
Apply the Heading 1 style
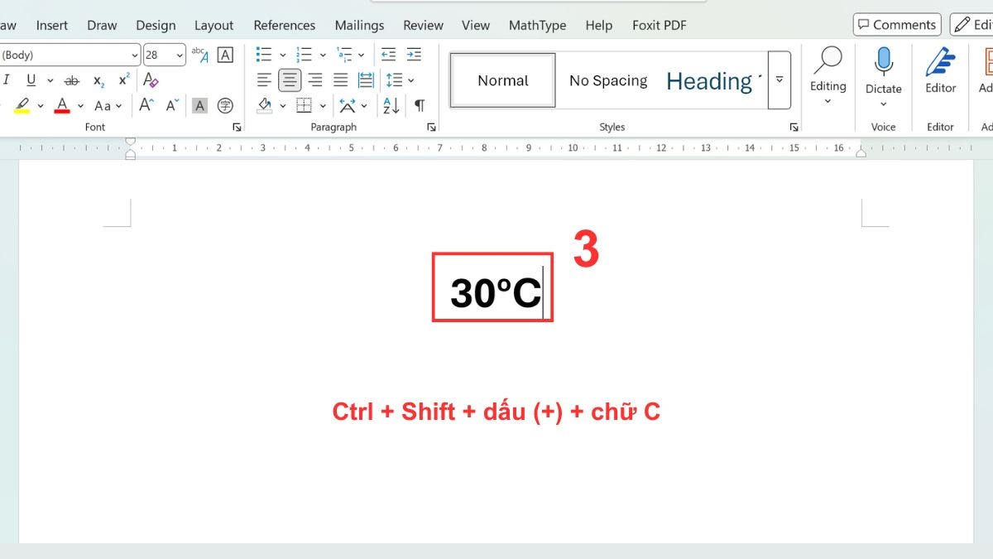click(713, 80)
